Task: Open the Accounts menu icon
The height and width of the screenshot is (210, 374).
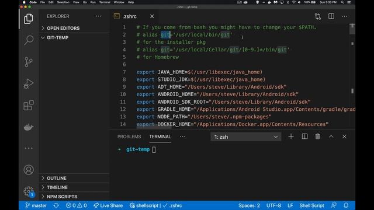Action: (x=29, y=170)
